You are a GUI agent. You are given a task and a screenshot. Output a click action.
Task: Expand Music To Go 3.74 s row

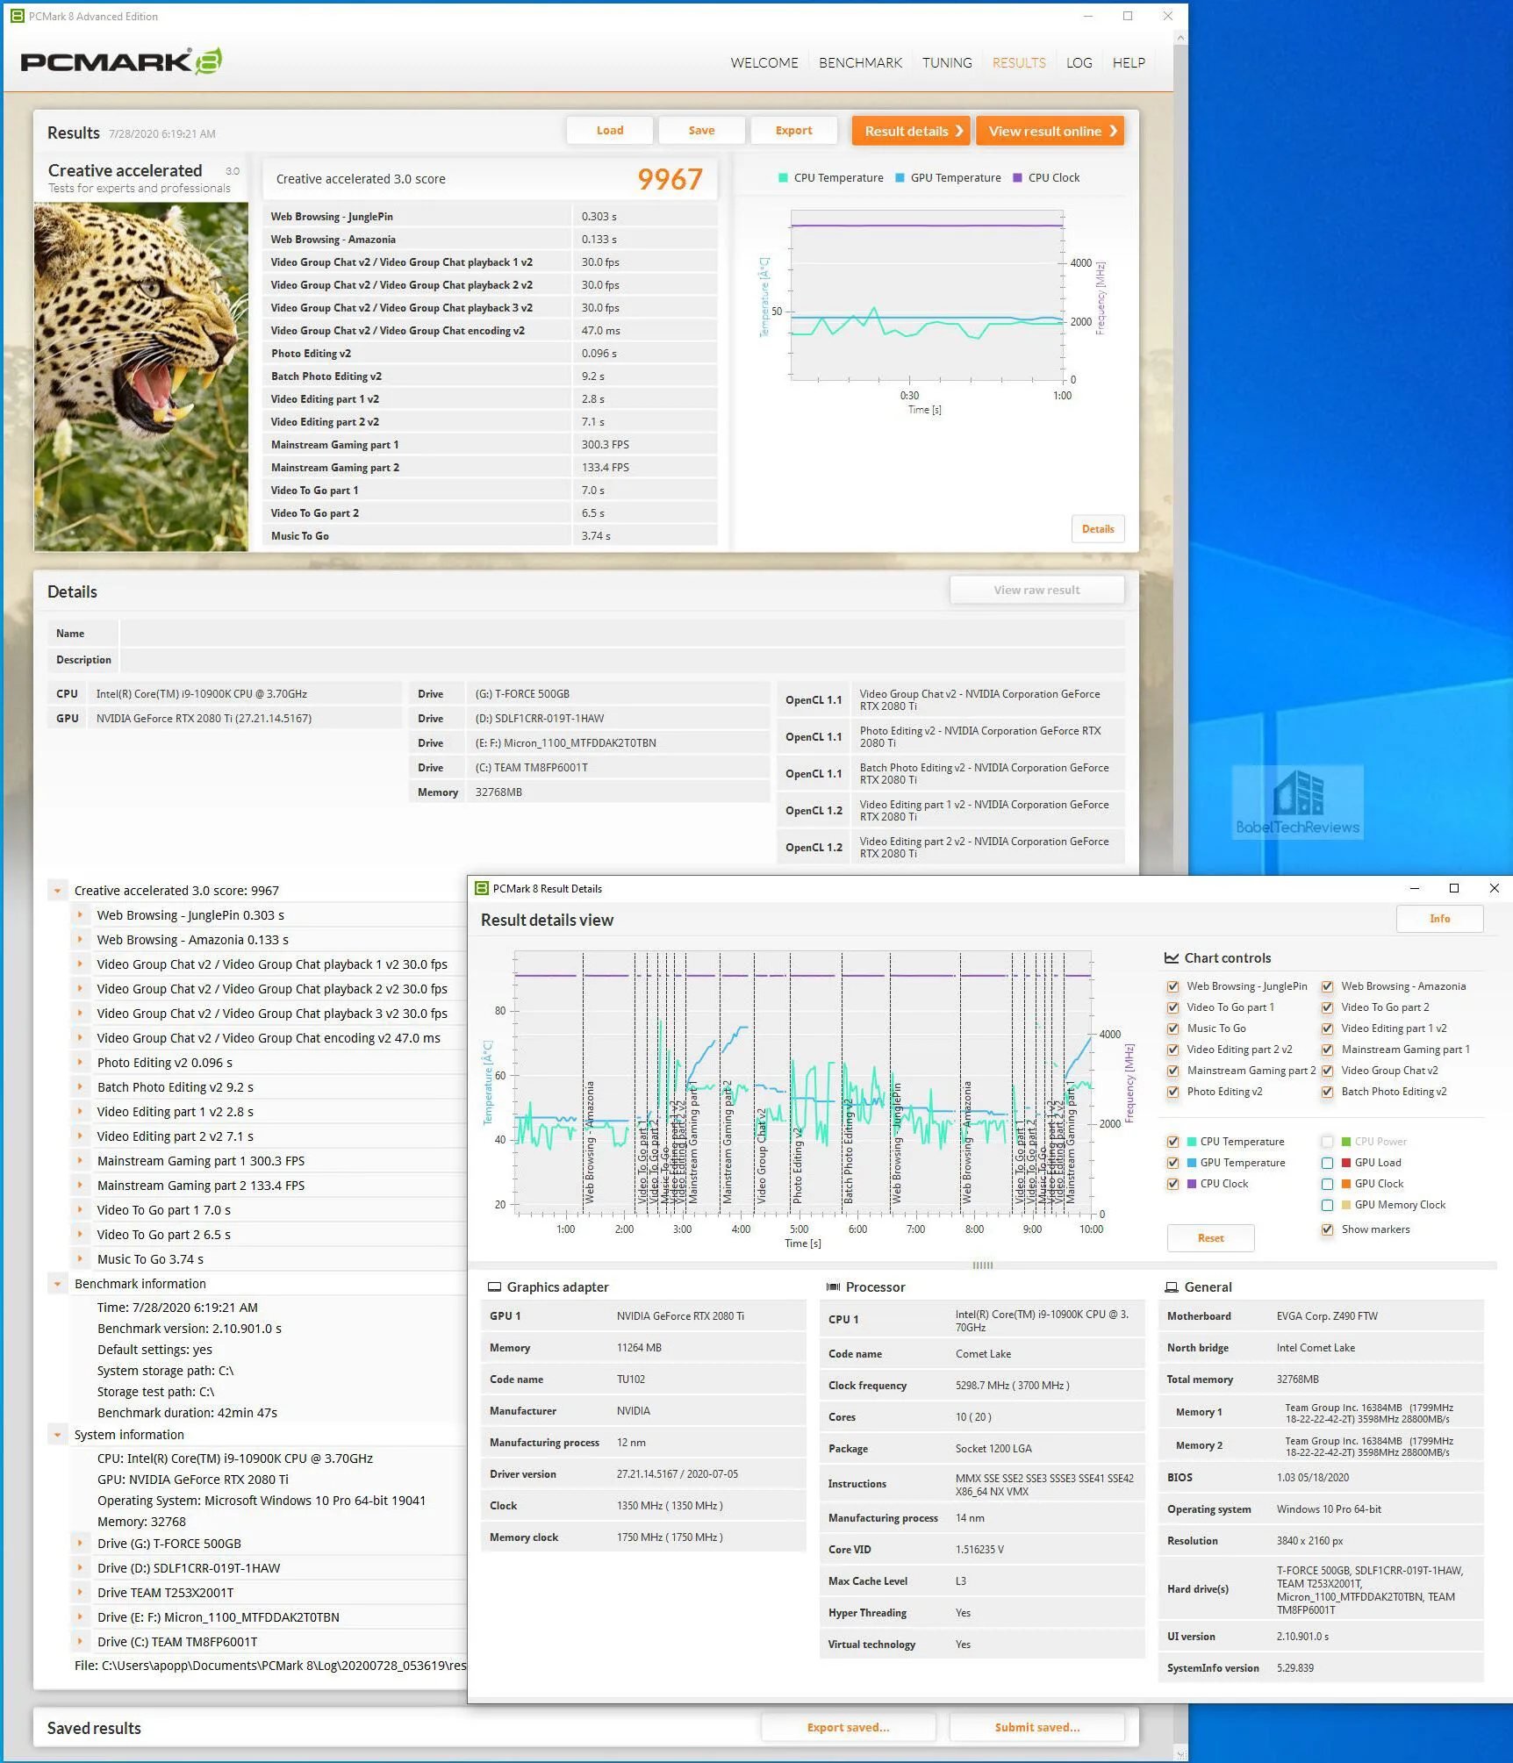[x=80, y=1259]
